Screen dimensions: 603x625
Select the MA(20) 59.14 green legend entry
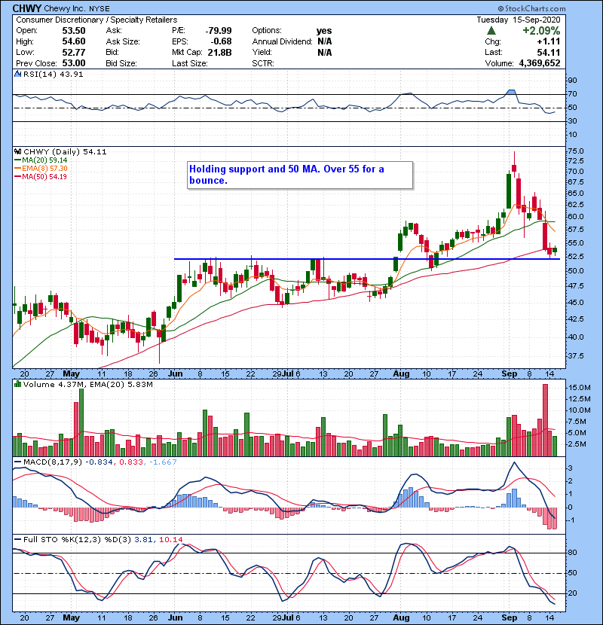click(41, 160)
